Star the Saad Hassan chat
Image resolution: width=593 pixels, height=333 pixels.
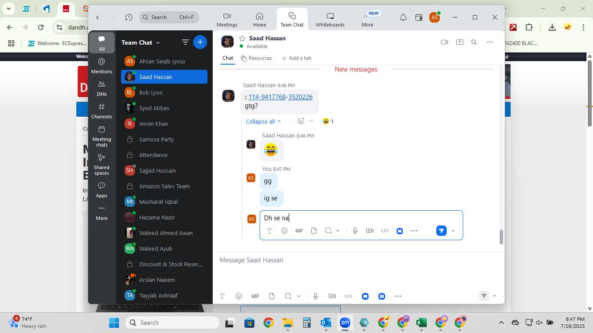(242, 38)
